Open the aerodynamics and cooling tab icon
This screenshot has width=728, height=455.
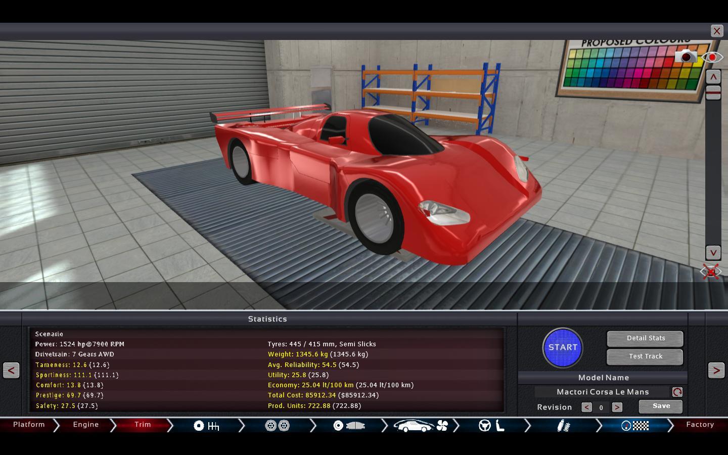[x=421, y=426]
